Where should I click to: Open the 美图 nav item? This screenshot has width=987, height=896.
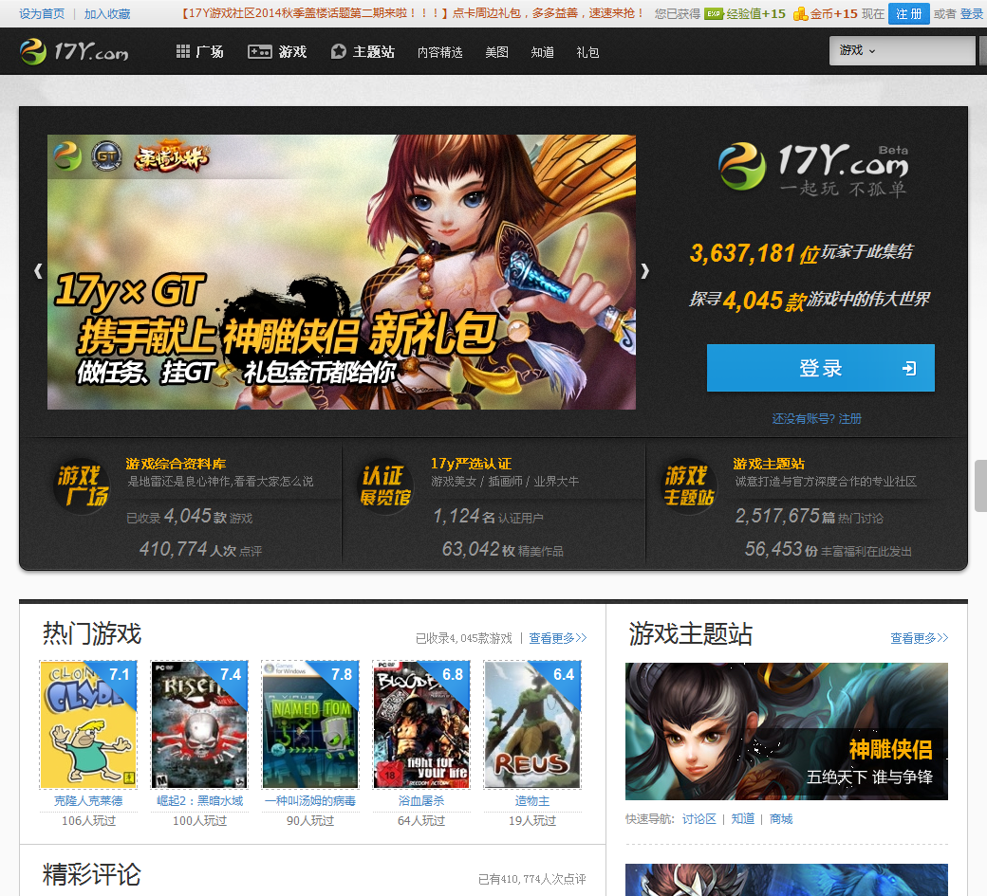click(496, 52)
